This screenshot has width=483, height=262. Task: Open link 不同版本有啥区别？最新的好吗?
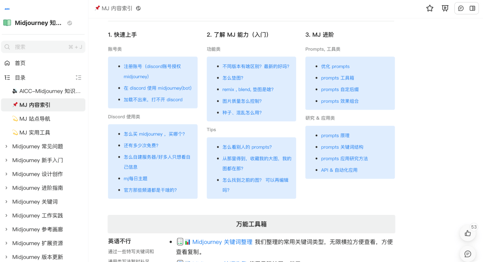click(x=256, y=67)
